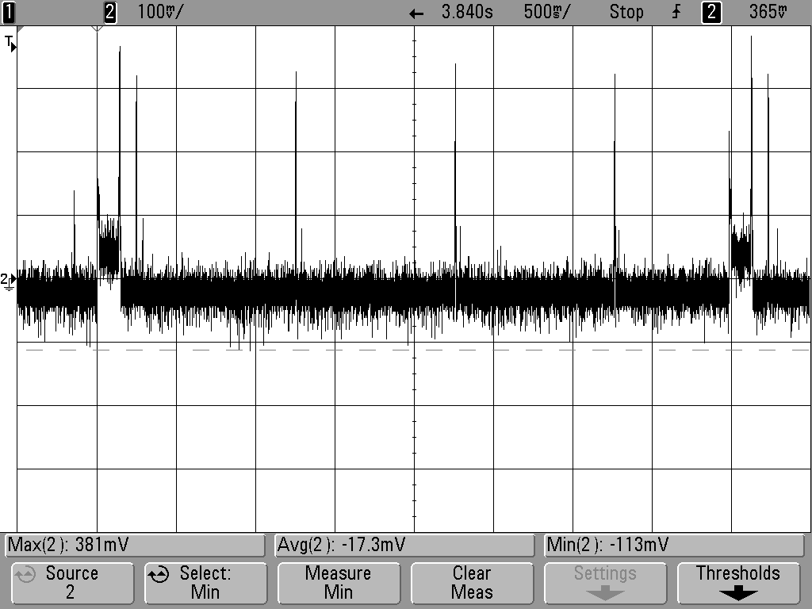Click the channel 1 indicator icon
The image size is (812, 609).
[x=9, y=12]
